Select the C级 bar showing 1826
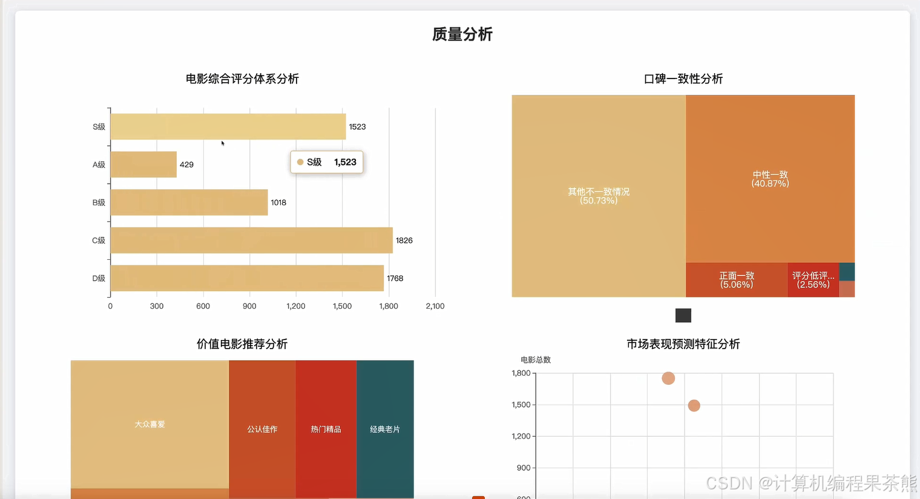This screenshot has width=920, height=499. (x=252, y=240)
